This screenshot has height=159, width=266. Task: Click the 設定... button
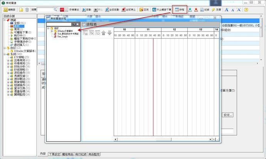click(x=228, y=115)
